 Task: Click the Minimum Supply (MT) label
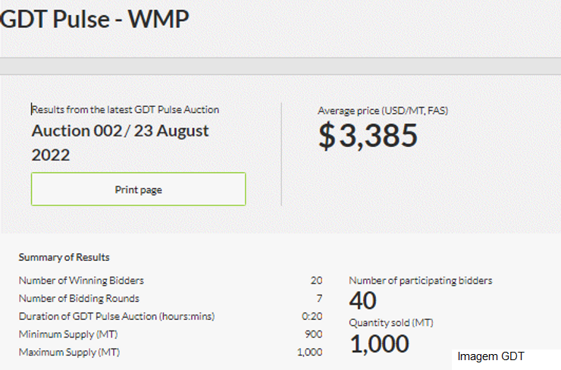pyautogui.click(x=68, y=334)
